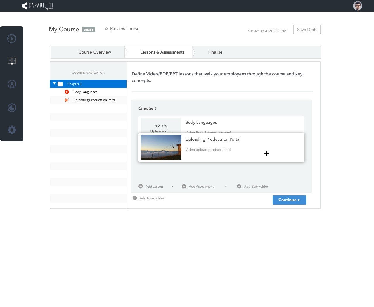374x307 pixels.
Task: Click the My Course title
Action: 64,29
